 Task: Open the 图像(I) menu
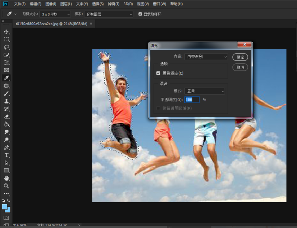pos(51,4)
